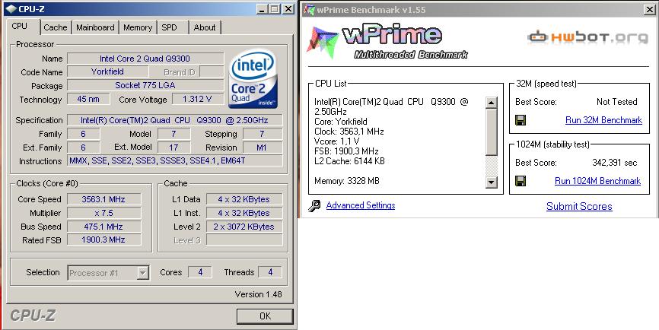Click the wPrime FSB: 1900,3 MHz line

346,151
